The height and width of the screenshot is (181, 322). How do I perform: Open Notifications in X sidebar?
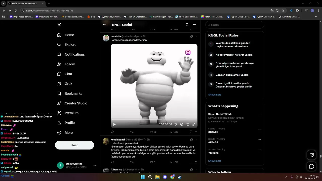click(71, 54)
